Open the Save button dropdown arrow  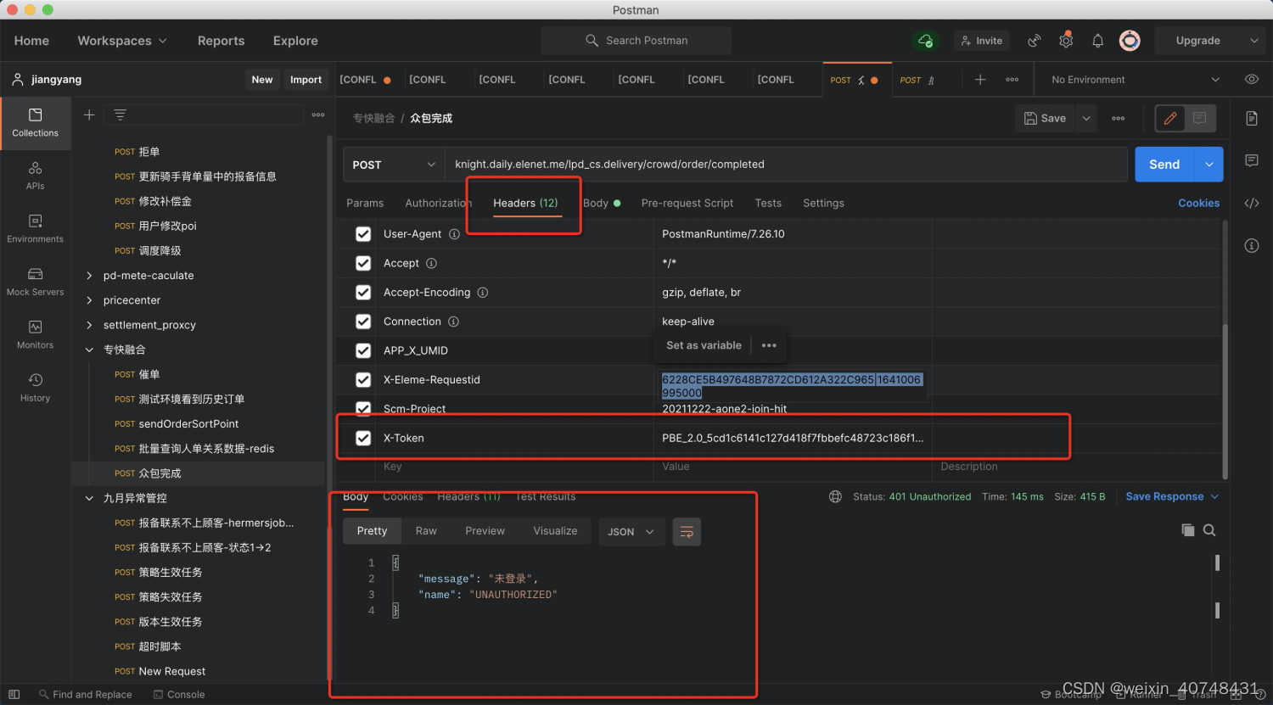tap(1086, 119)
